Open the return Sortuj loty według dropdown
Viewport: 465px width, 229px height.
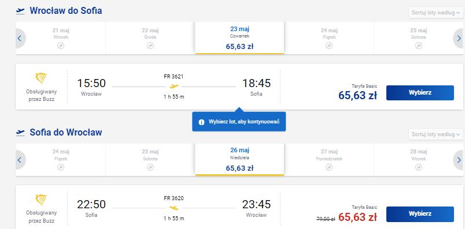coord(436,134)
